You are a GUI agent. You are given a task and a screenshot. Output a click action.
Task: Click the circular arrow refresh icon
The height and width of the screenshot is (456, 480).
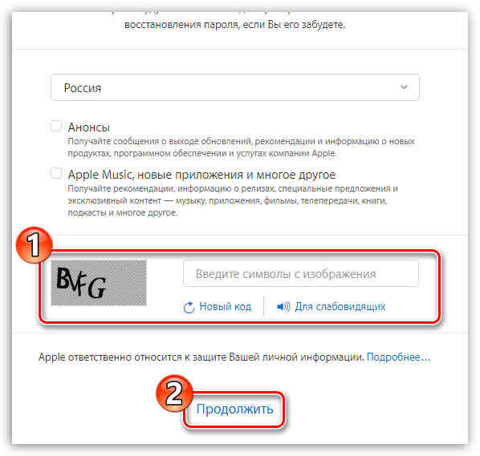tap(189, 307)
